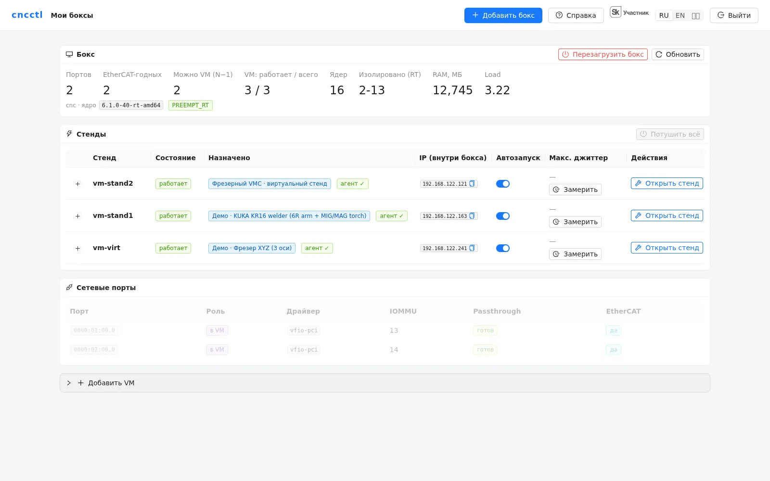Refresh data with Обновить button
This screenshot has width=770, height=481.
coord(678,54)
